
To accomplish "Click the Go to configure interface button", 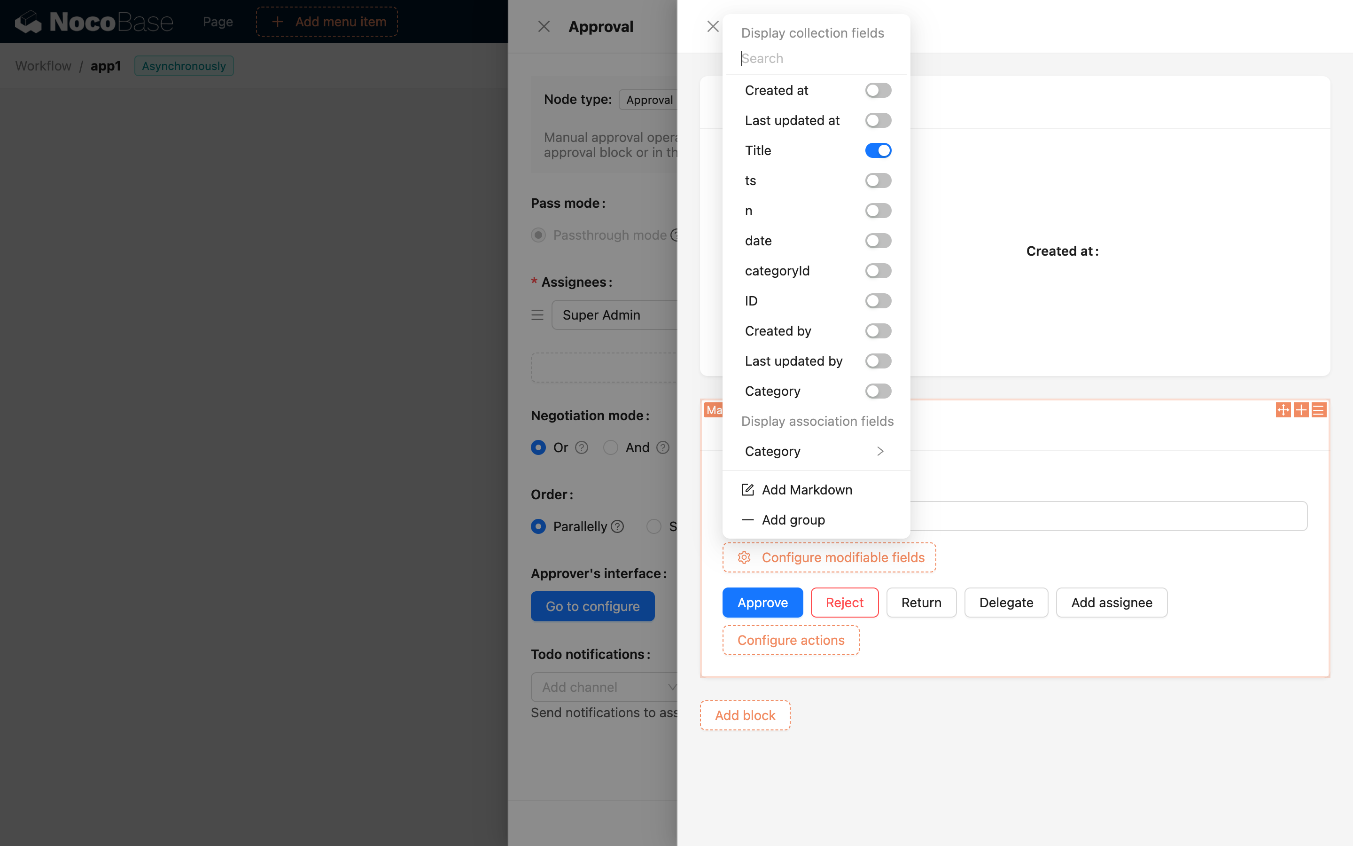I will pos(592,605).
